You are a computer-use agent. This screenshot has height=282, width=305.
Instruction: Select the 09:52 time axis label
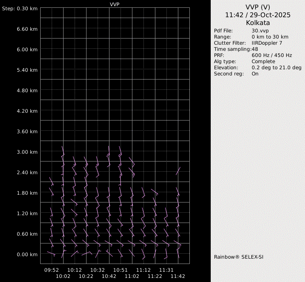tap(52, 270)
